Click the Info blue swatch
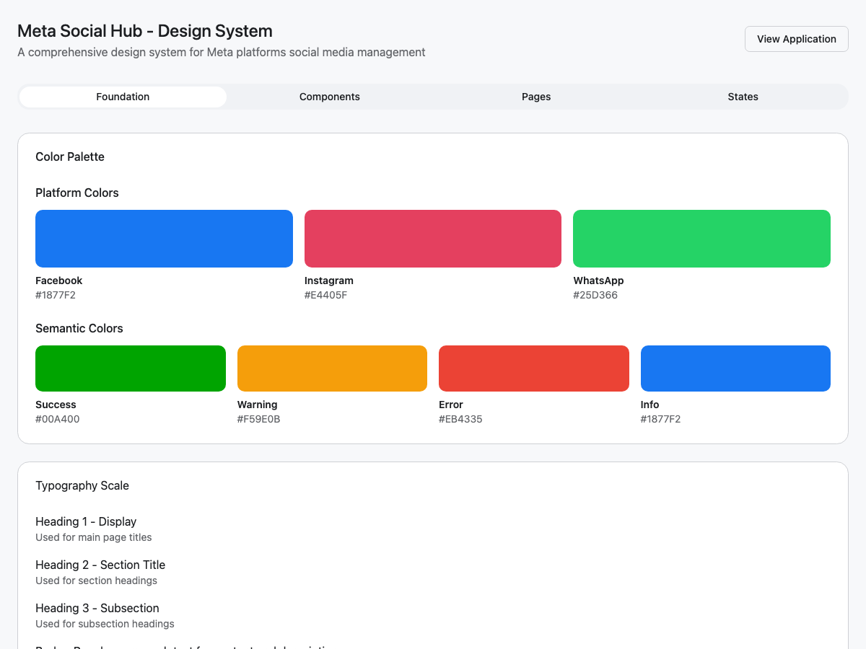The height and width of the screenshot is (649, 866). click(735, 368)
